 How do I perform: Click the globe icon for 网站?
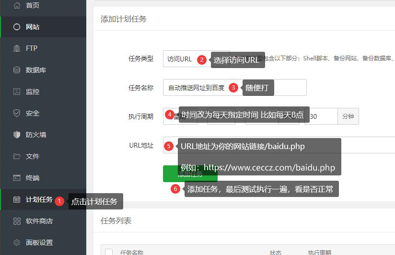tap(17, 27)
